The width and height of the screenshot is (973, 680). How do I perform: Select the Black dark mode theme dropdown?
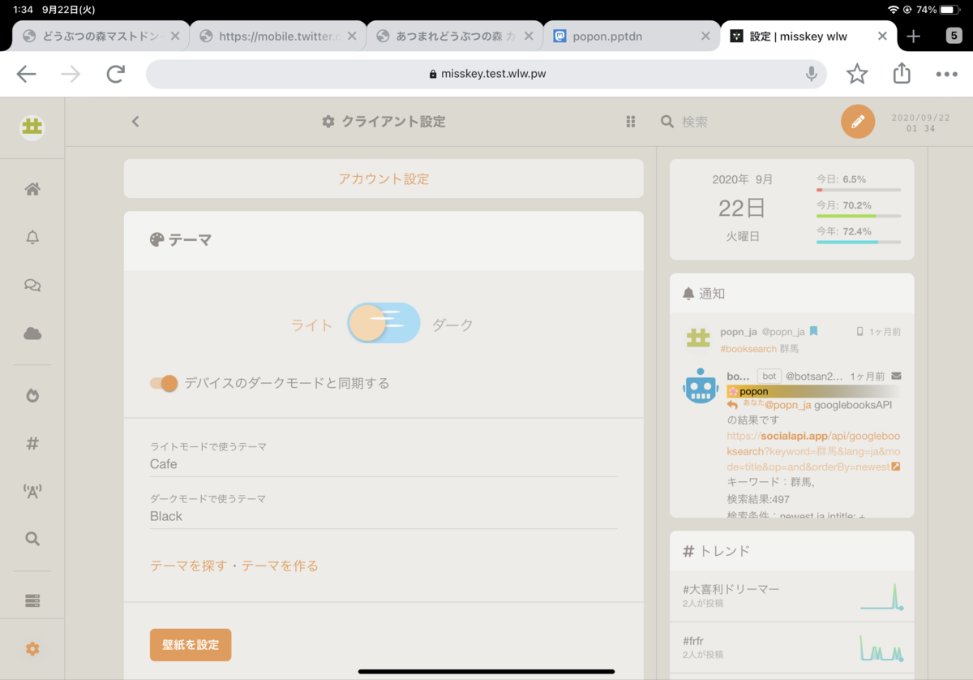pyautogui.click(x=384, y=516)
